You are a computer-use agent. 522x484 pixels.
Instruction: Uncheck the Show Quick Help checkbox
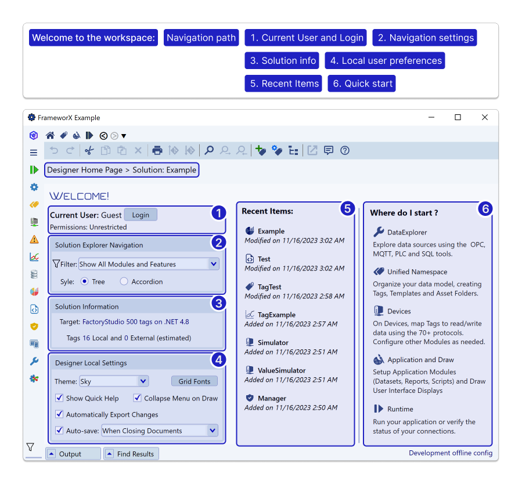click(x=59, y=398)
